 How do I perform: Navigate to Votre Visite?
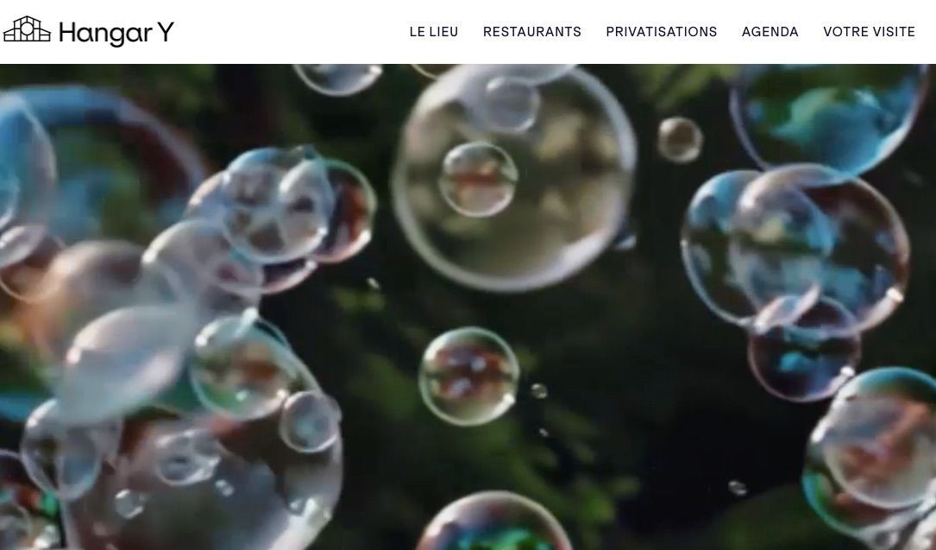870,32
